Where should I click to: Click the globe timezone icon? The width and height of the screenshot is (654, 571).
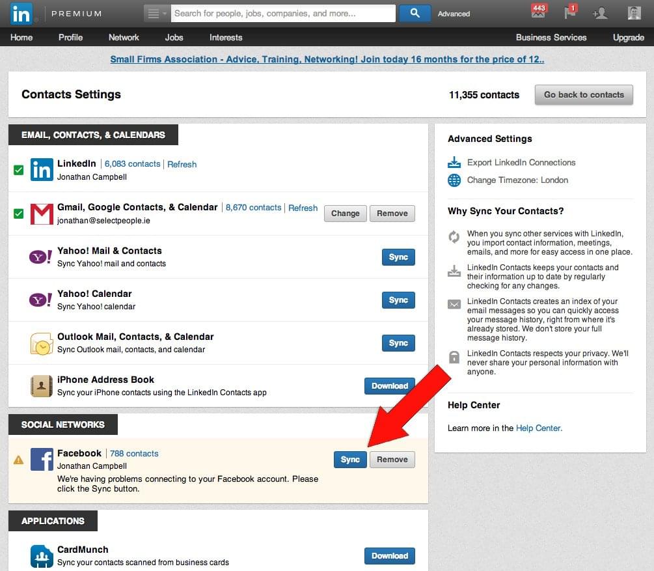tap(454, 180)
